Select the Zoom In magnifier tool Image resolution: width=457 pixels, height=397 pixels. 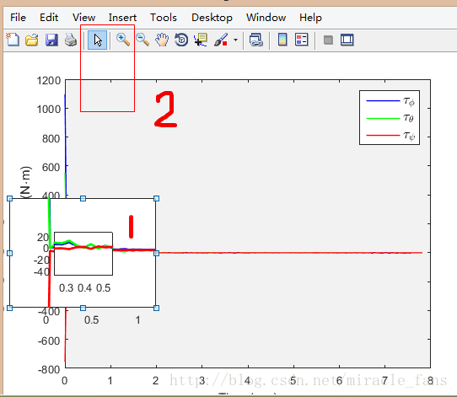pyautogui.click(x=123, y=40)
